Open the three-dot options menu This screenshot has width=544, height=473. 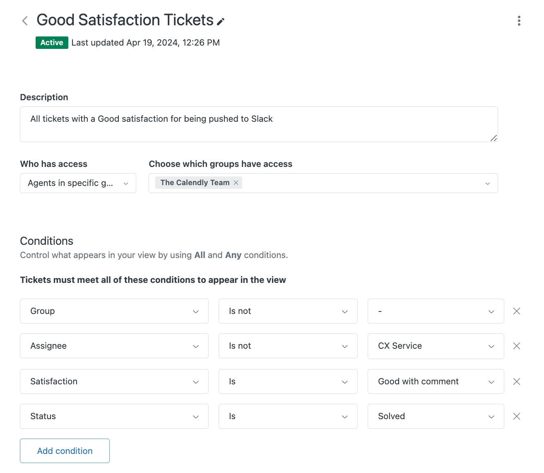[x=519, y=21]
